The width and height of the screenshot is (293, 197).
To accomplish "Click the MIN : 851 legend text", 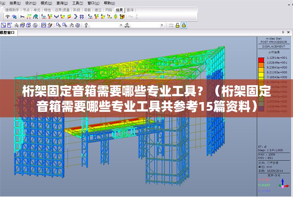I will [x=266, y=158].
